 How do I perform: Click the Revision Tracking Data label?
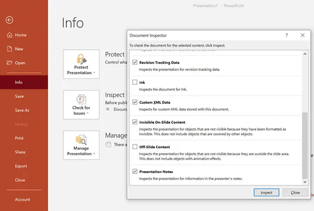tap(159, 62)
